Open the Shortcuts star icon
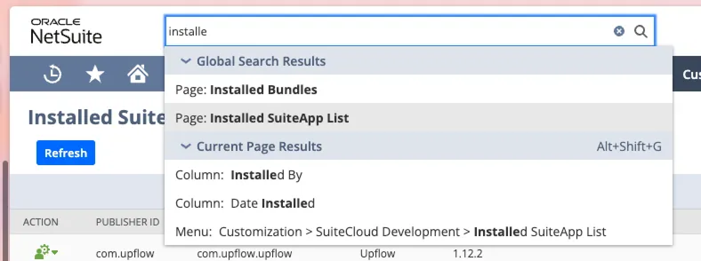This screenshot has height=261, width=701. pyautogui.click(x=95, y=74)
